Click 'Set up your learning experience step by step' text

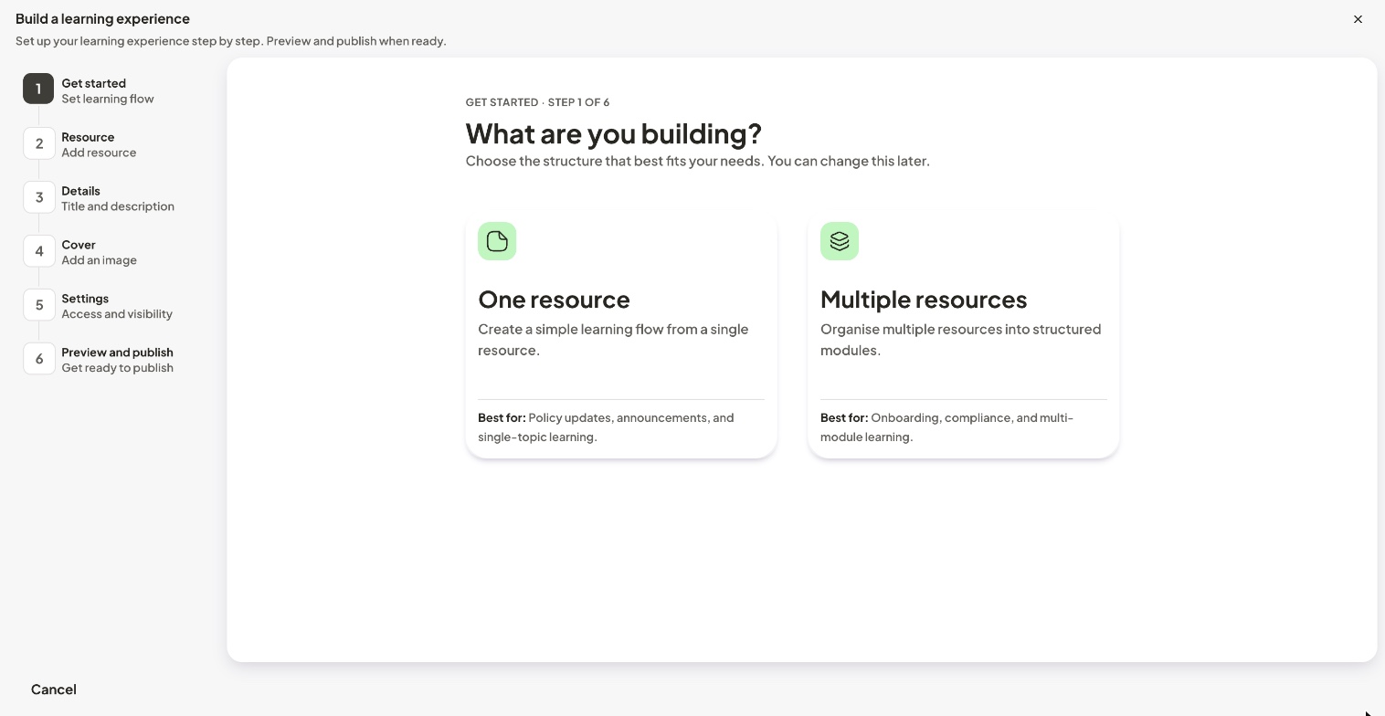231,41
